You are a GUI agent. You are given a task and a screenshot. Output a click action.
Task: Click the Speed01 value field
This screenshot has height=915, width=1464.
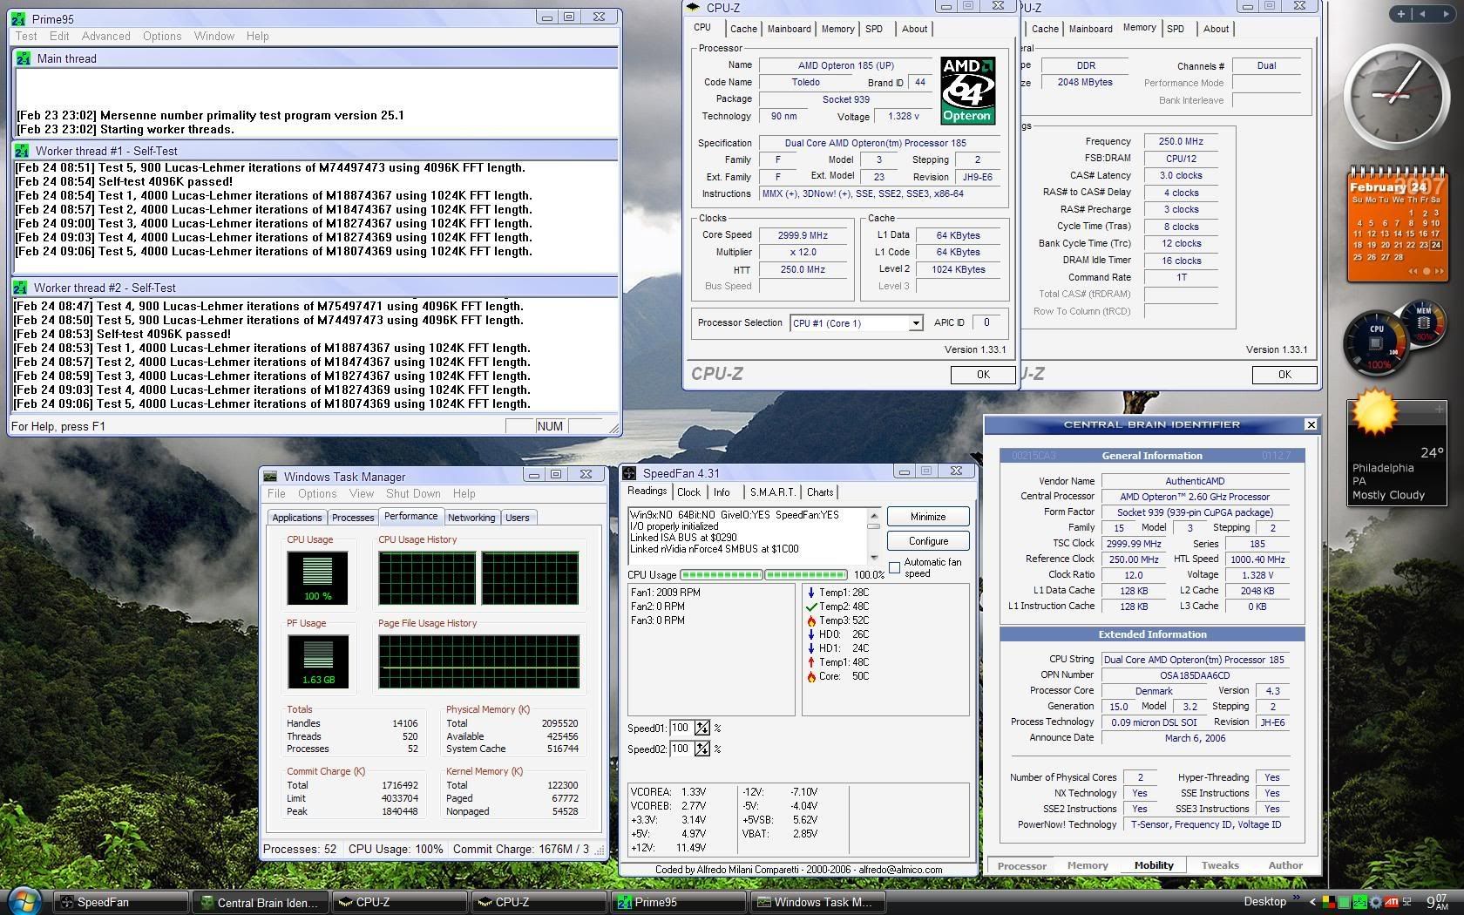point(681,728)
